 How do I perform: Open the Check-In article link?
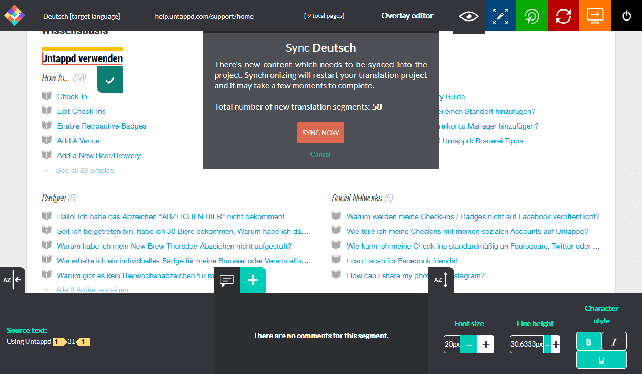pyautogui.click(x=72, y=96)
